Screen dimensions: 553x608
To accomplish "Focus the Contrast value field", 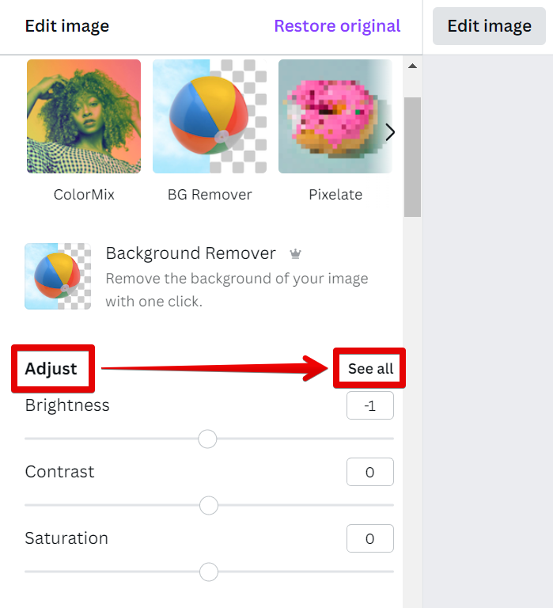I will pyautogui.click(x=369, y=473).
